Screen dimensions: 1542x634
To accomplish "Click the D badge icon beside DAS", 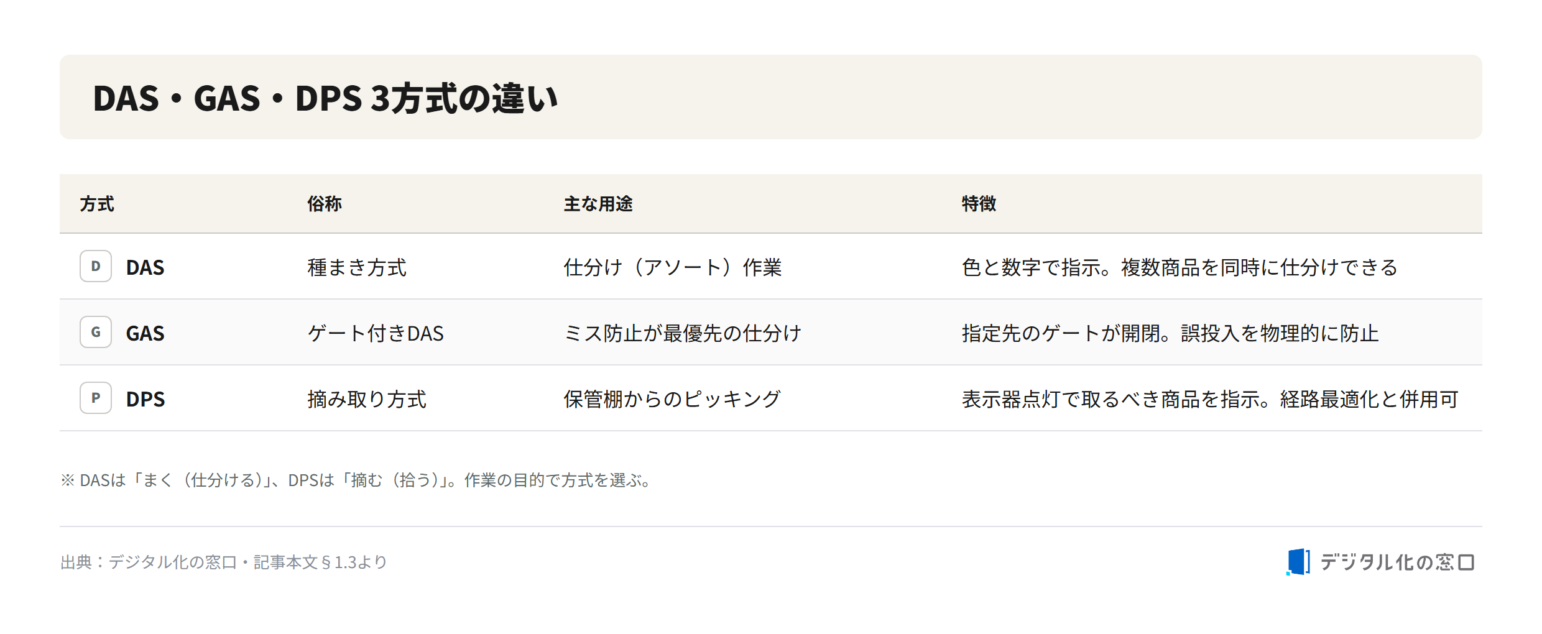I will click(96, 266).
